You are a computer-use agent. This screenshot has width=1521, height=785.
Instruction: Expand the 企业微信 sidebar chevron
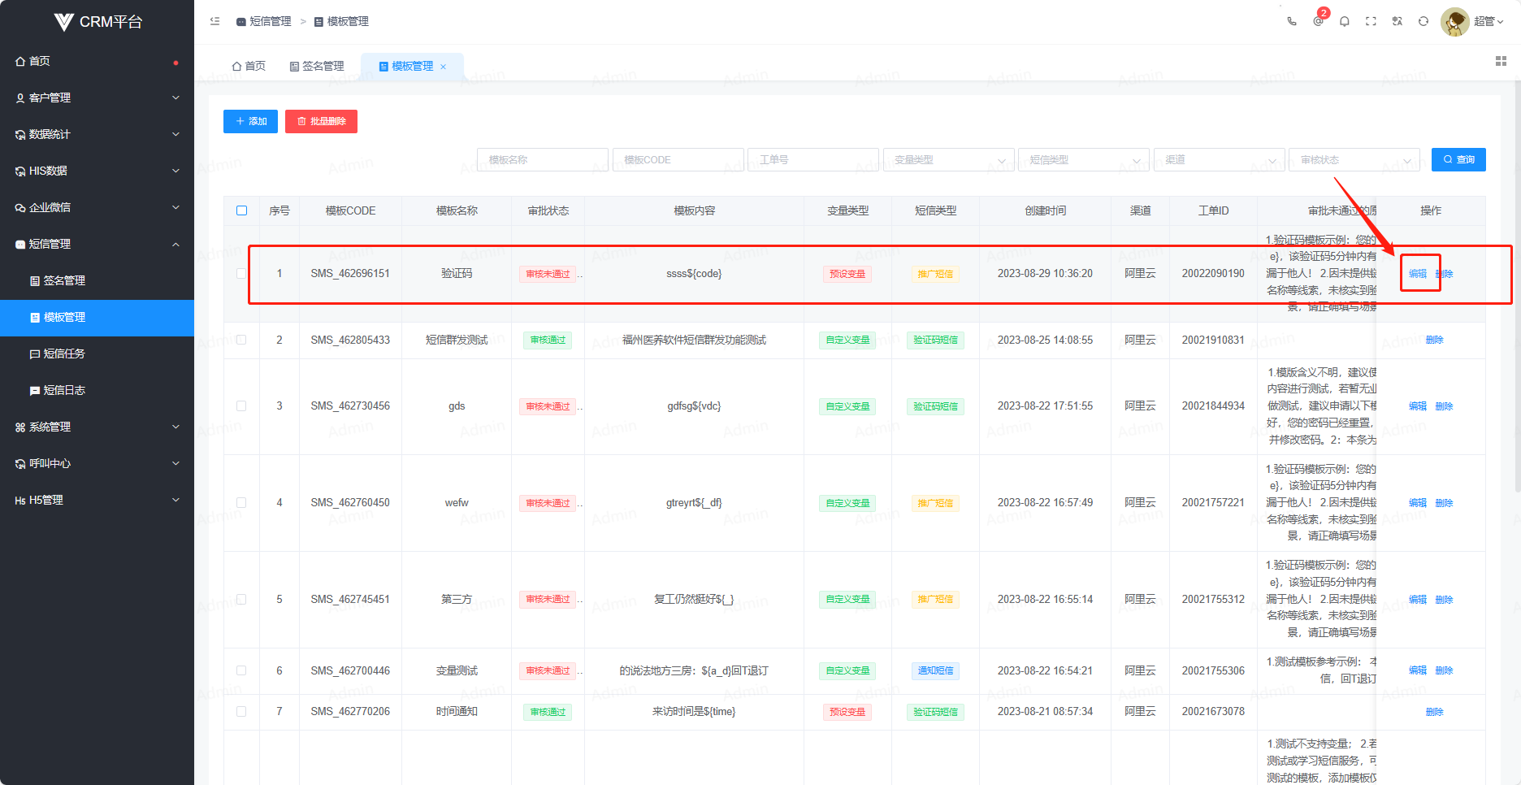(x=175, y=207)
